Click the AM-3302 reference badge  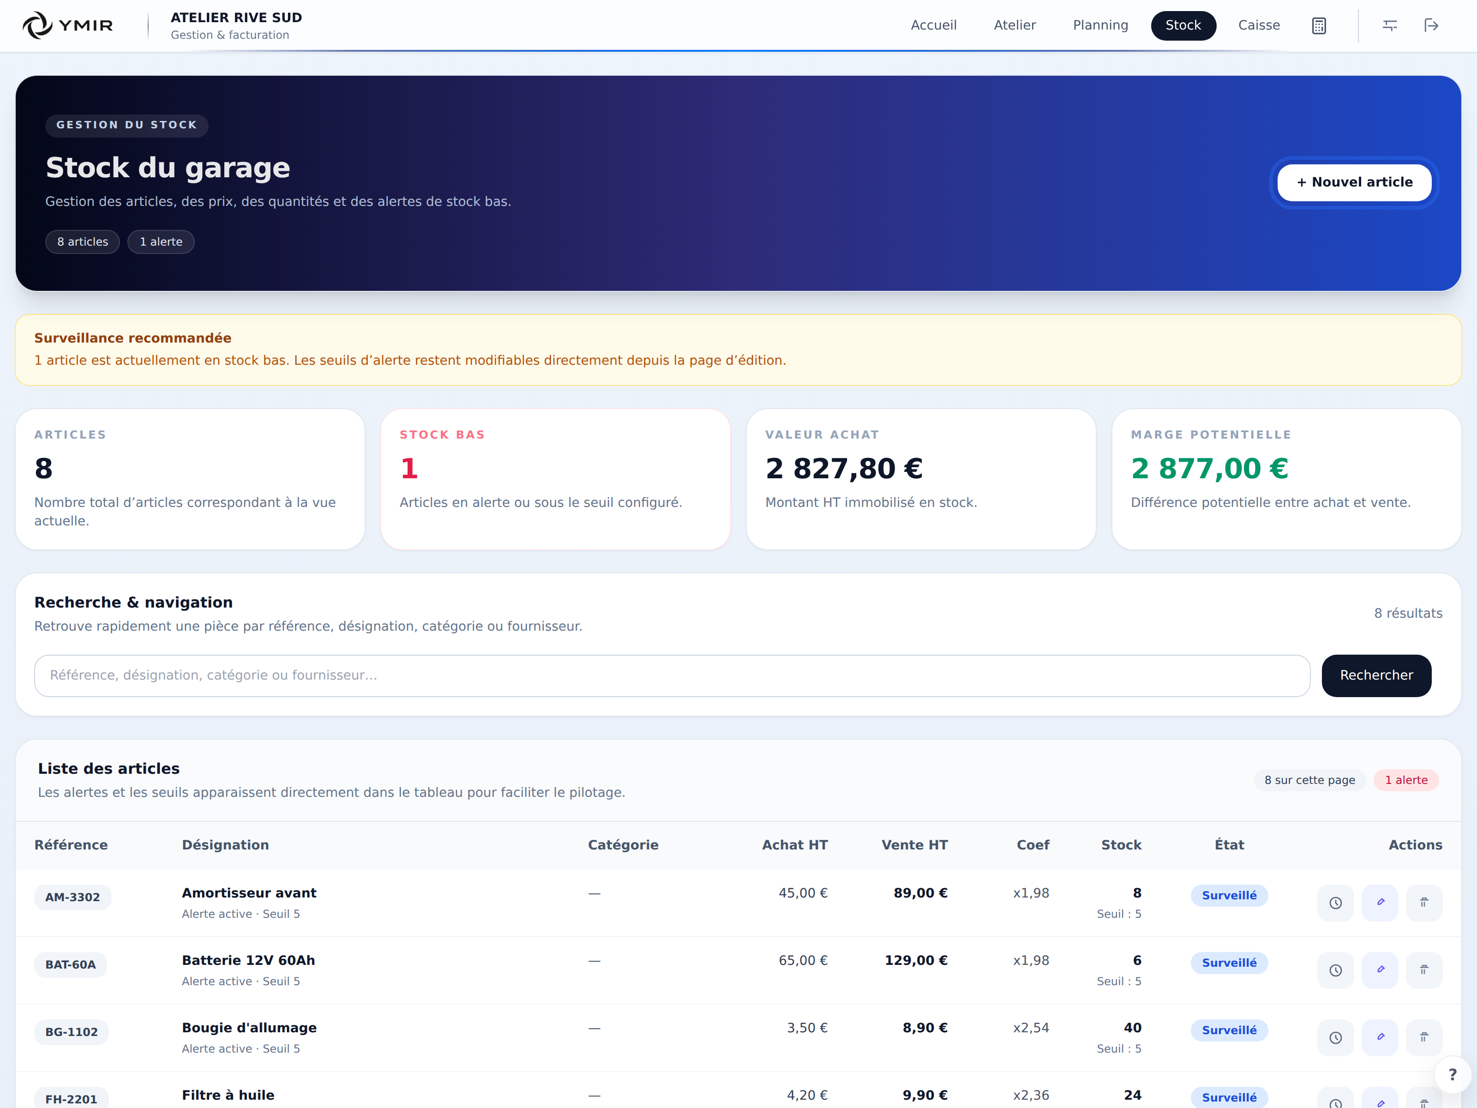(x=73, y=897)
